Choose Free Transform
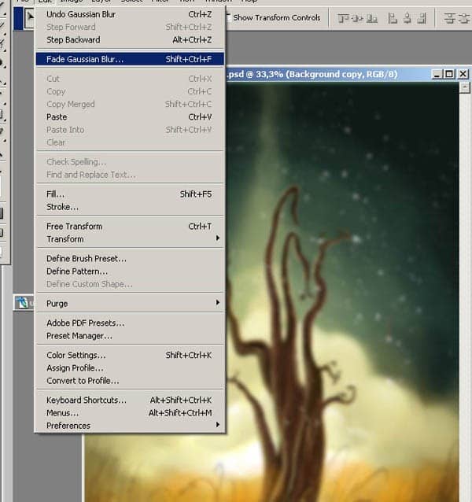Screen dimensions: 472x502 click(x=130, y=227)
